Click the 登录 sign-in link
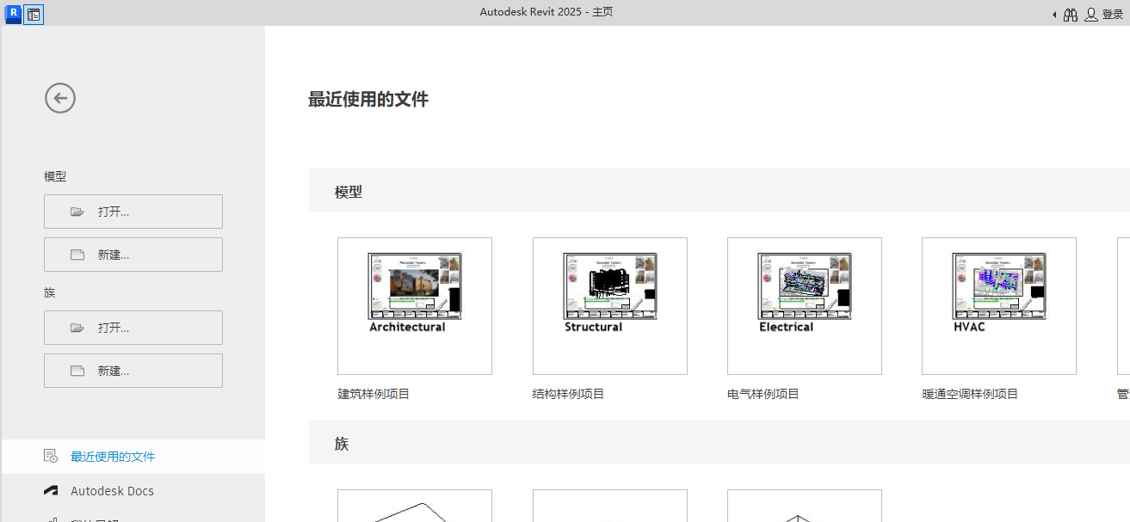 (1113, 15)
